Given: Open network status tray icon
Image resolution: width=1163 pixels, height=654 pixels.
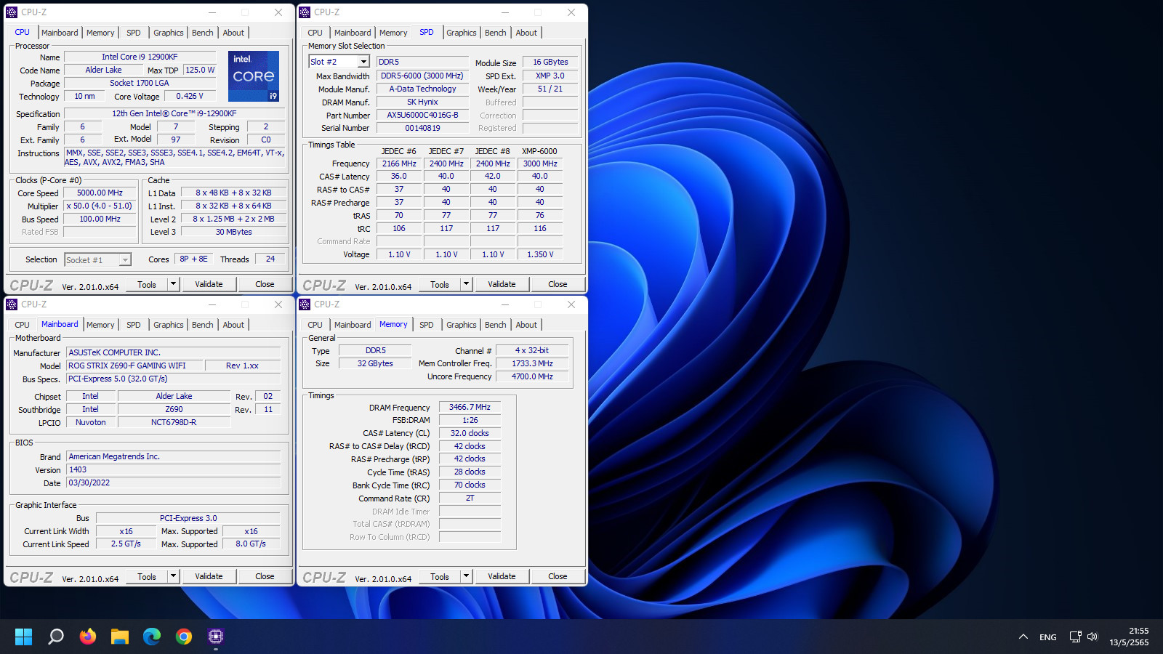Looking at the screenshot, I should click(1075, 637).
